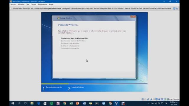Switch to Word on the taskbar
This screenshot has height=106, width=189.
point(84,103)
